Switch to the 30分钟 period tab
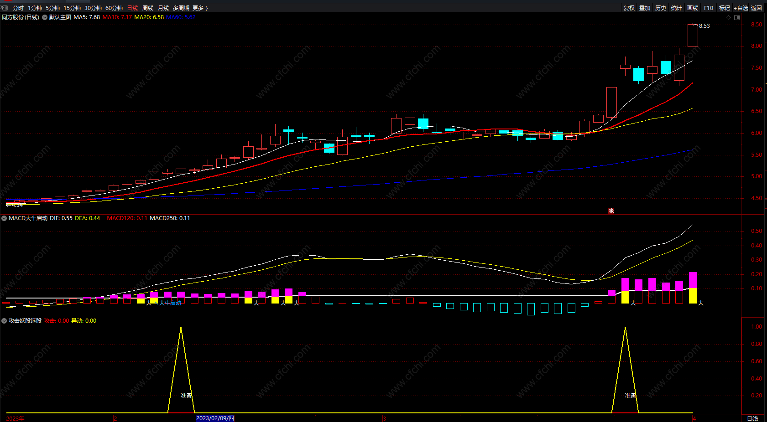The width and height of the screenshot is (767, 422). [x=93, y=8]
